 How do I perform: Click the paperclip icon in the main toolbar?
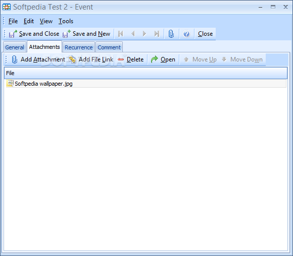pyautogui.click(x=171, y=34)
